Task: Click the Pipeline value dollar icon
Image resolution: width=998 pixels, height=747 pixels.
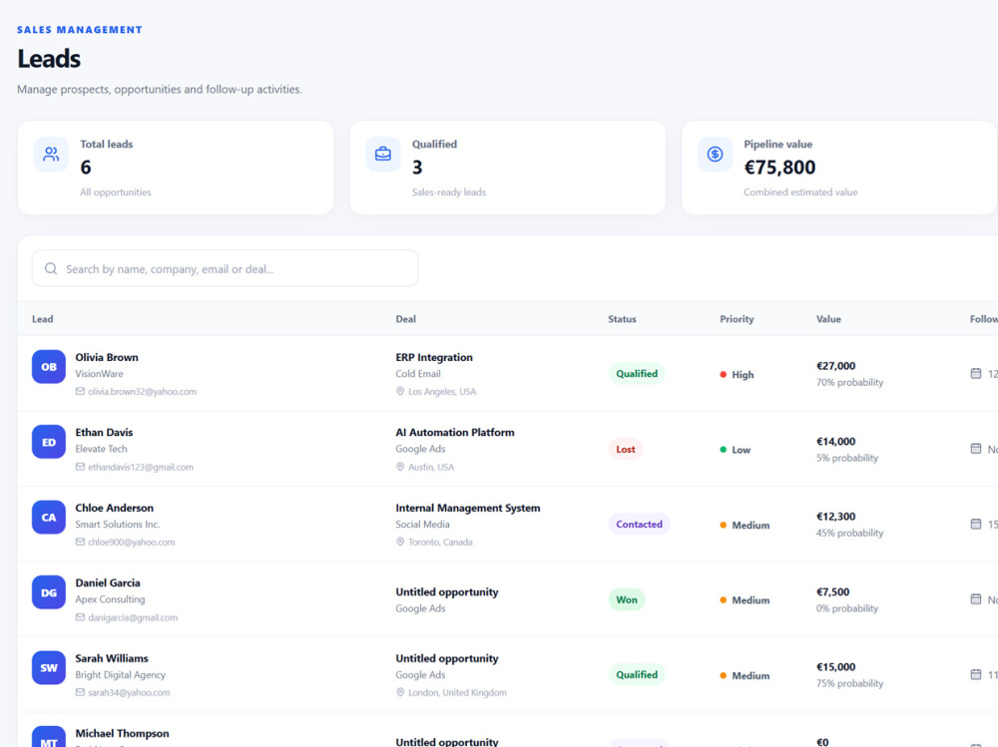Action: pyautogui.click(x=715, y=154)
